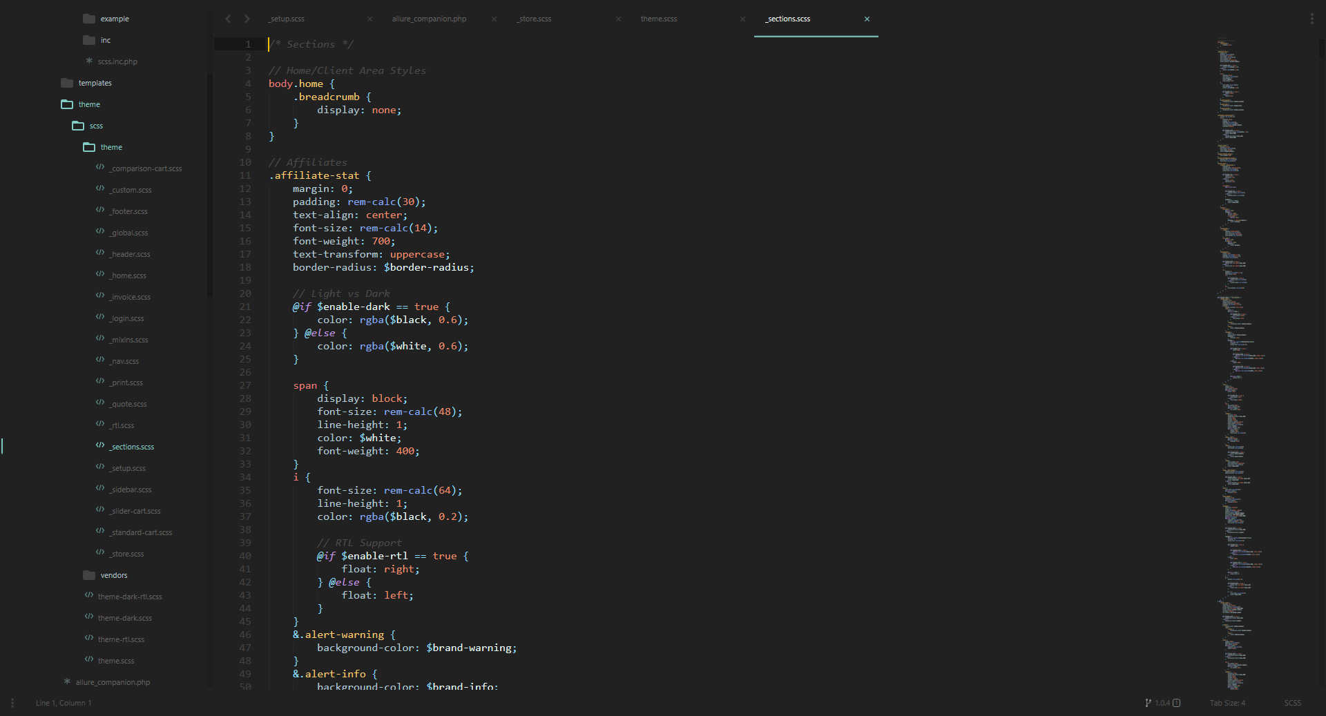This screenshot has height=716, width=1326.
Task: Place cursor on '.affiliate-stat {' line
Action: pyautogui.click(x=320, y=175)
